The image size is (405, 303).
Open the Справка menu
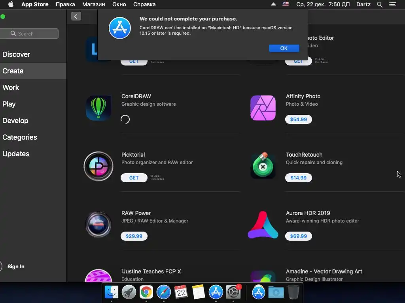[144, 4]
